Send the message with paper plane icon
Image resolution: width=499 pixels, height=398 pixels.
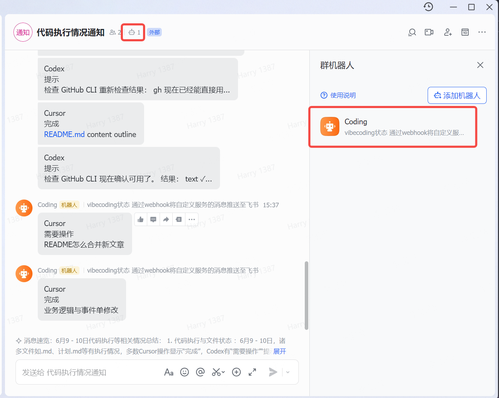click(273, 372)
